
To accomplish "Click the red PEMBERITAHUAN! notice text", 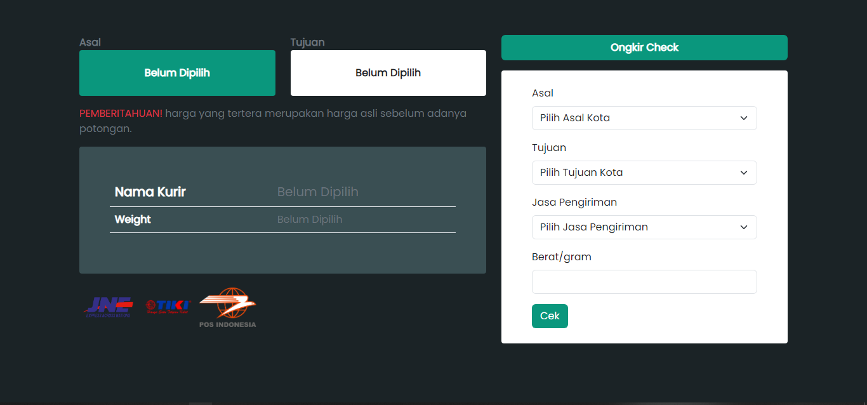I will 121,114.
